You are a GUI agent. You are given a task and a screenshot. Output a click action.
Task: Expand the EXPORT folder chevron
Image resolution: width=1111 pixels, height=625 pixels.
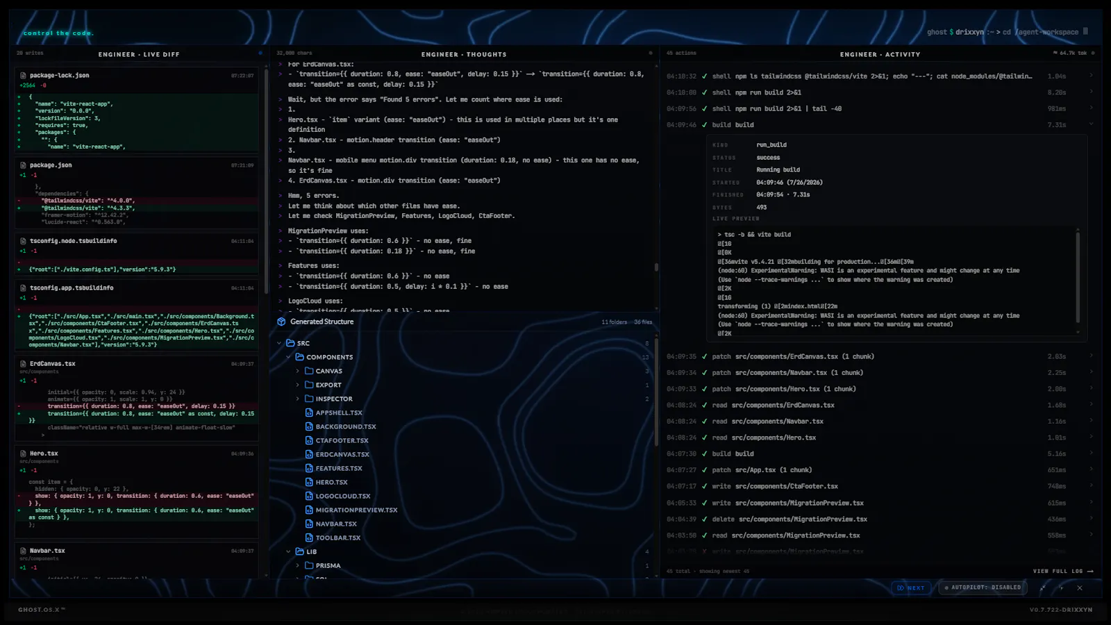tap(298, 385)
